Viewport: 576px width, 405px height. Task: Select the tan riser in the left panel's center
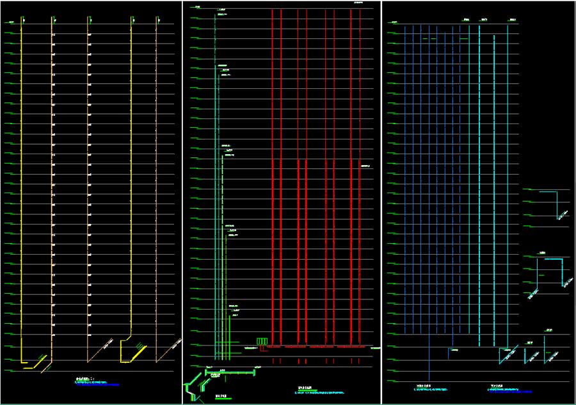point(88,192)
